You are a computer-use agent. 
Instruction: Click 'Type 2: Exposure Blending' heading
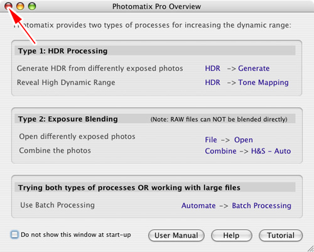68,119
